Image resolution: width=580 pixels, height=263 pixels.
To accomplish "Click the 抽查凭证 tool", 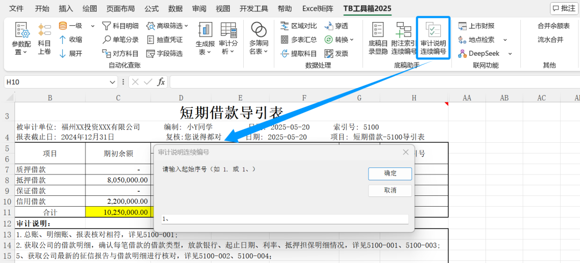I will tap(165, 40).
